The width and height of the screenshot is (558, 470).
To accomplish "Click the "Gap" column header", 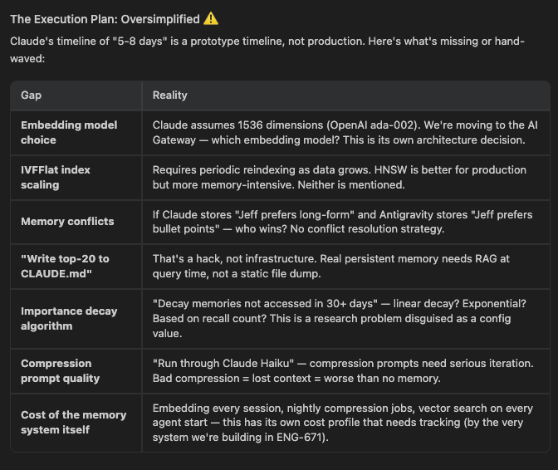I will coord(31,95).
